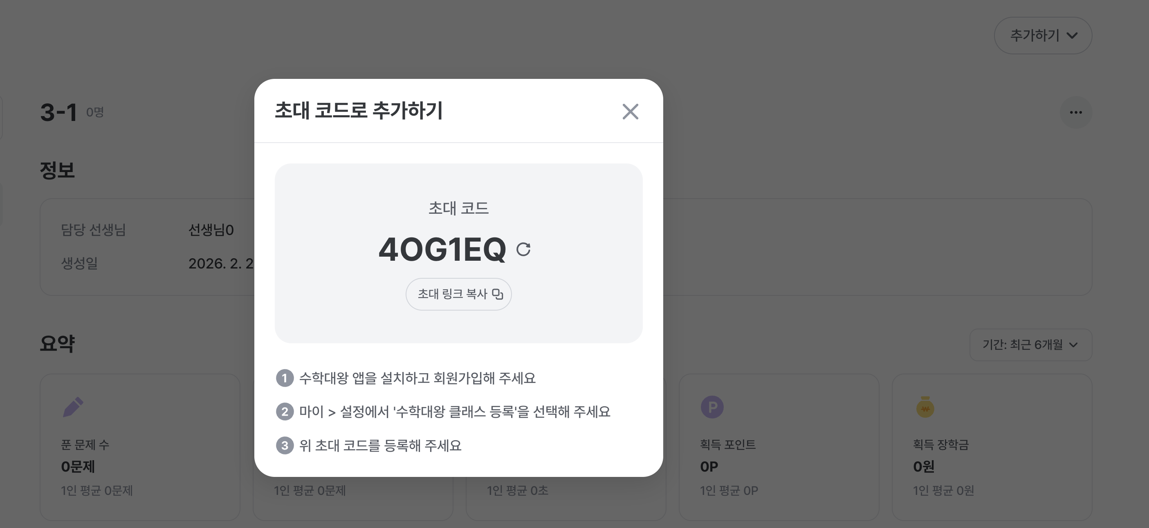Click the step 1 numbered badge in the dialog
Viewport: 1149px width, 528px height.
coord(284,378)
